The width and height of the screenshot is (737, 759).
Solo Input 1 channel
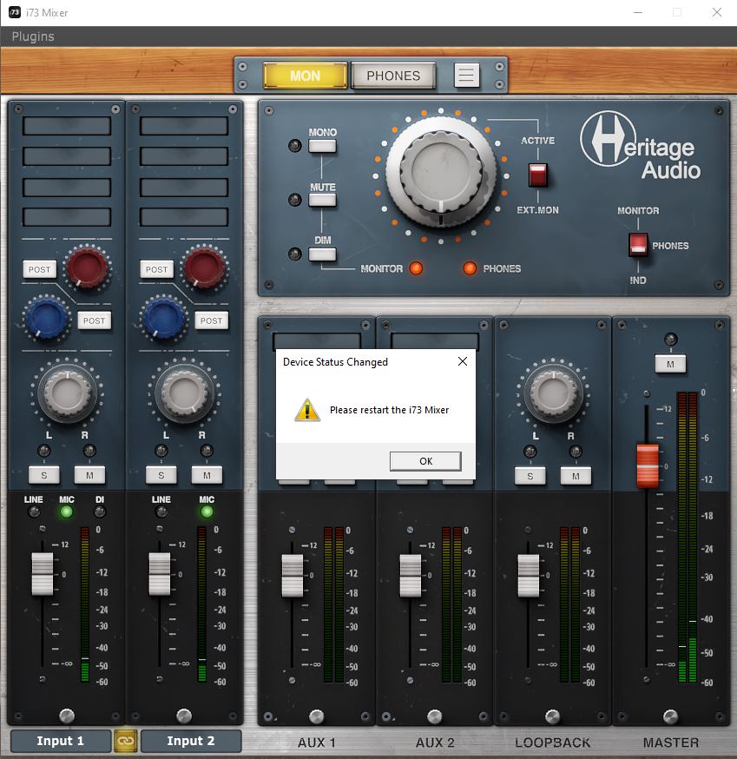point(44,475)
